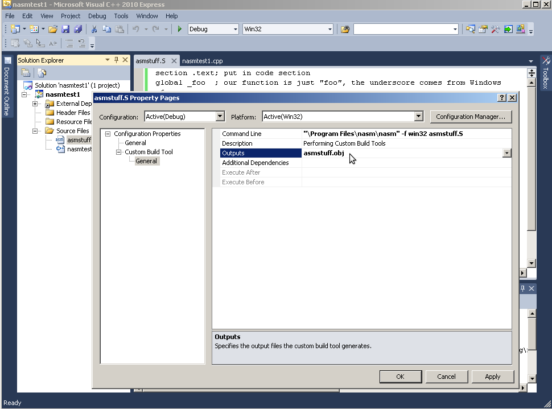The width and height of the screenshot is (552, 409).
Task: Click the editor vertical scrollbar down arrow
Action: (532, 263)
